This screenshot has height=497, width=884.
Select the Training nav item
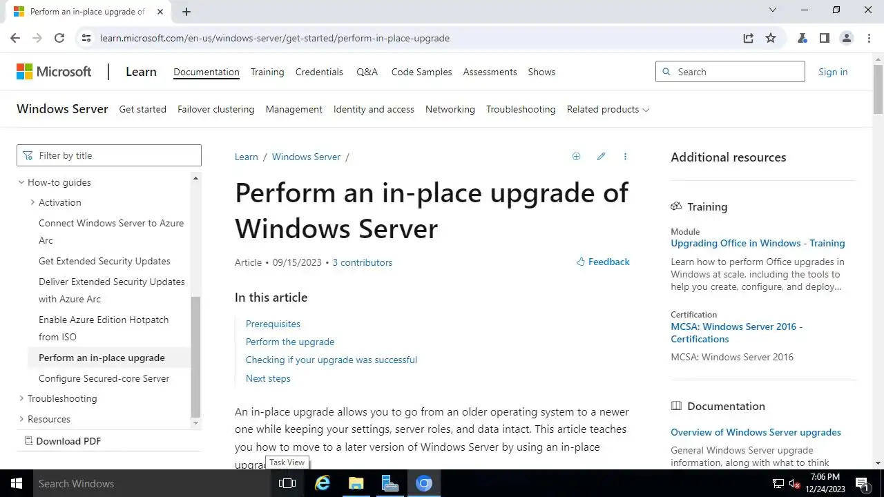(267, 72)
